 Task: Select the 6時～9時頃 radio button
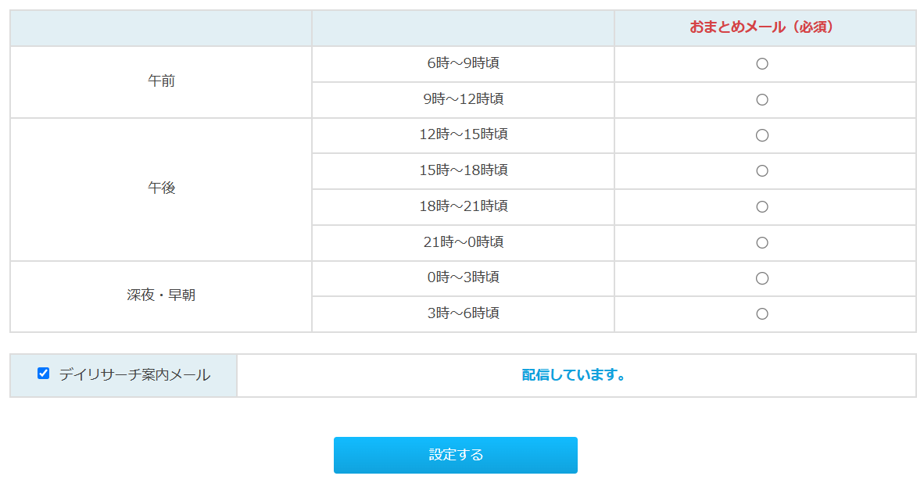coord(762,64)
